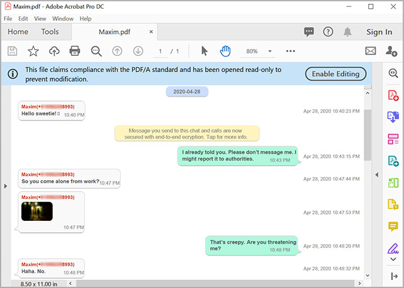This screenshot has width=404, height=288.
Task: Click Sign In
Action: coord(379,32)
